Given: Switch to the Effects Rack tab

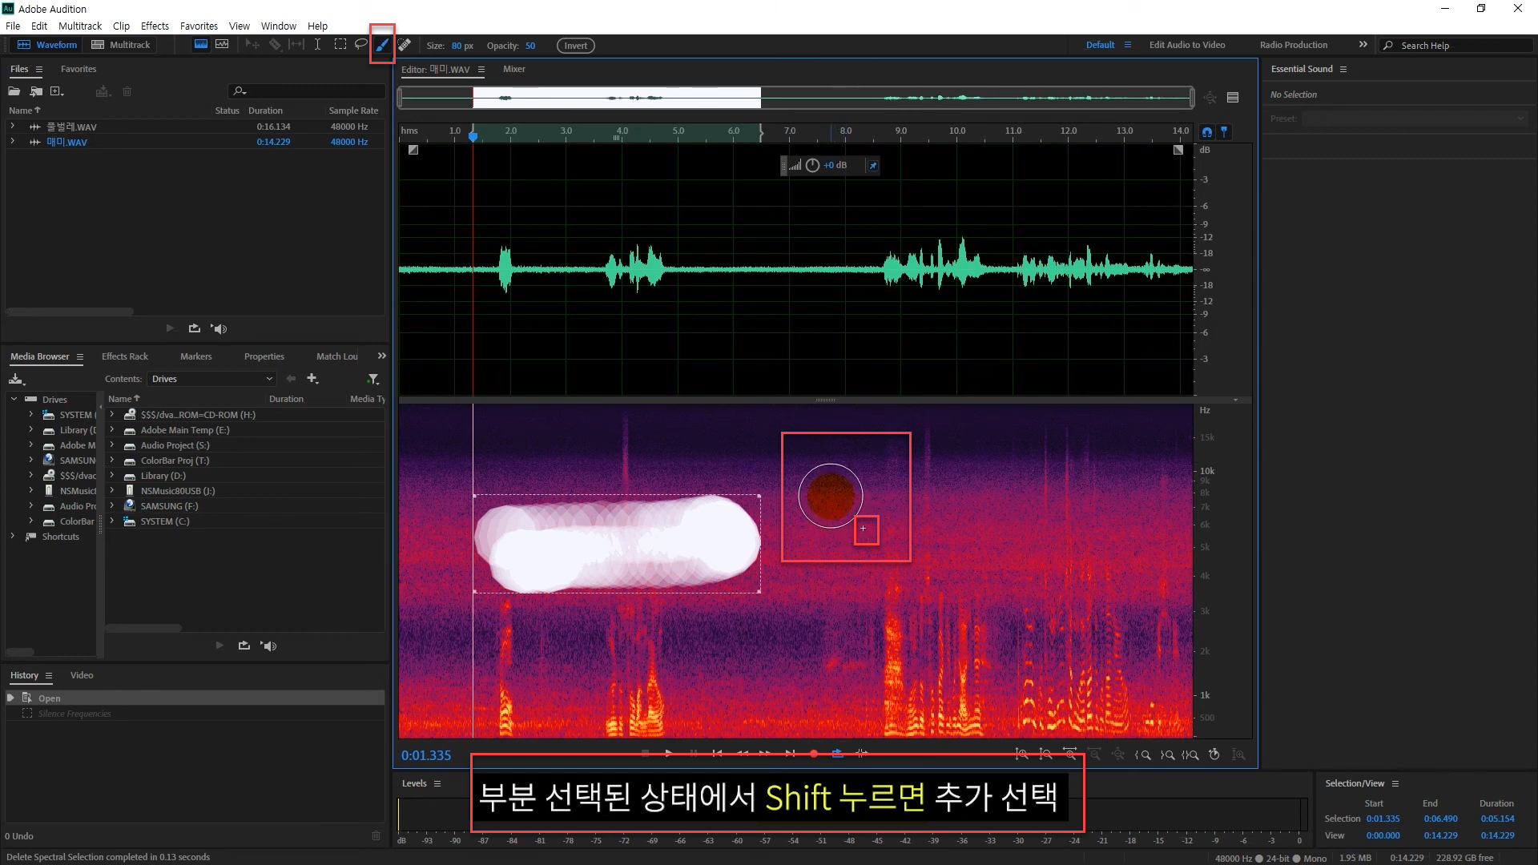Looking at the screenshot, I should pyautogui.click(x=125, y=356).
